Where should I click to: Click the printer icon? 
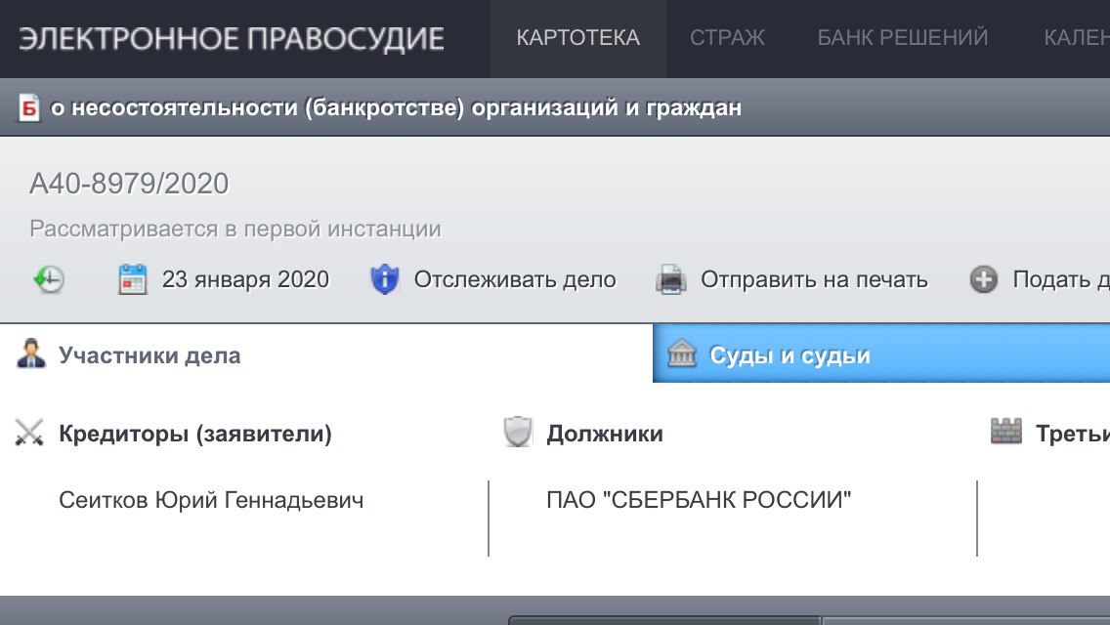click(x=671, y=280)
